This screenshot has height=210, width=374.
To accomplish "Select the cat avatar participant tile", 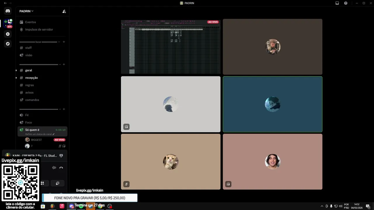I will tap(171, 162).
